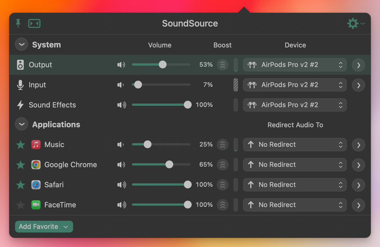This screenshot has height=247, width=380.
Task: Toggle Boost for Safari
Action: pyautogui.click(x=223, y=185)
